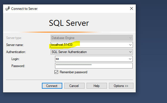Toggle the Remember password checkbox
Viewport: 167px width, 103px height.
coord(56,72)
